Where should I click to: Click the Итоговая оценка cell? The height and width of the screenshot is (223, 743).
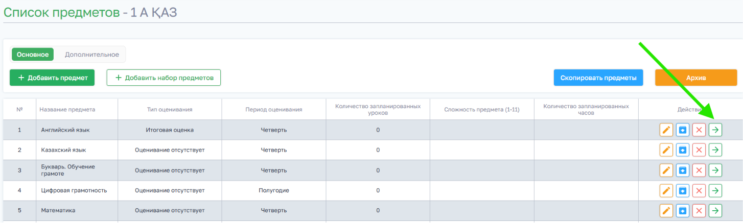(x=170, y=130)
